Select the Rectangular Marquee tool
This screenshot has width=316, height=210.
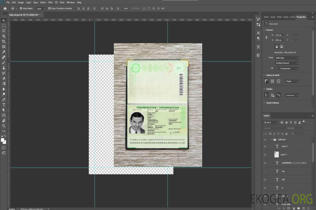point(4,26)
